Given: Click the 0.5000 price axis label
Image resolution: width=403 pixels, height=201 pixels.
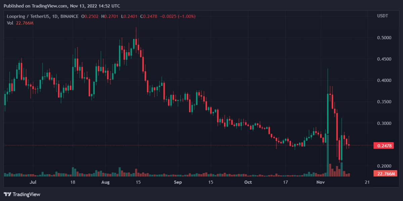Looking at the screenshot, I should click(x=384, y=38).
